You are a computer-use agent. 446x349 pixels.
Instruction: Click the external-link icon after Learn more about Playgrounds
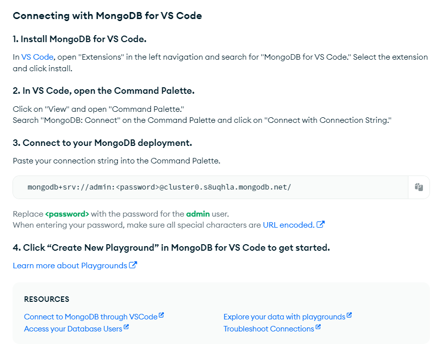click(133, 265)
